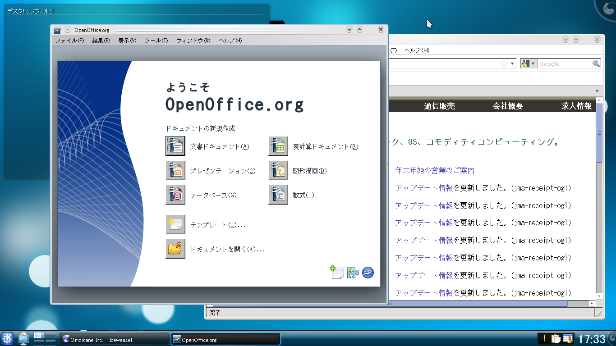This screenshot has height=346, width=616.
Task: Open the templates (テンプレート) dialog
Action: pos(175,224)
